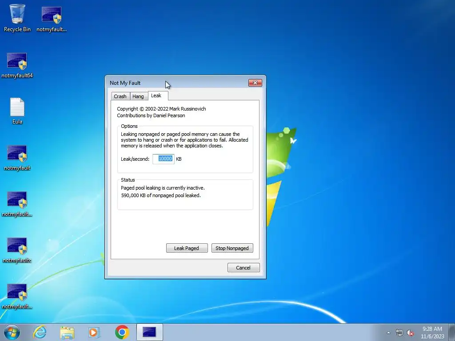This screenshot has width=455, height=341.
Task: Open the Recycle Bin desktop icon
Action: 17,17
